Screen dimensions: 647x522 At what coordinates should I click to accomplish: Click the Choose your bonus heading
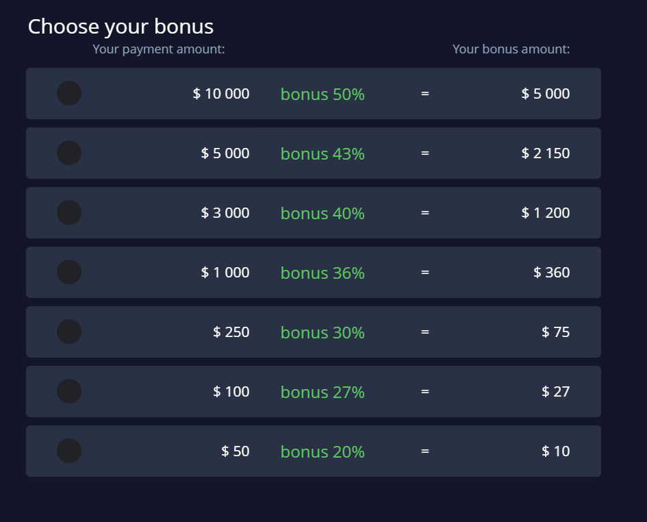120,26
